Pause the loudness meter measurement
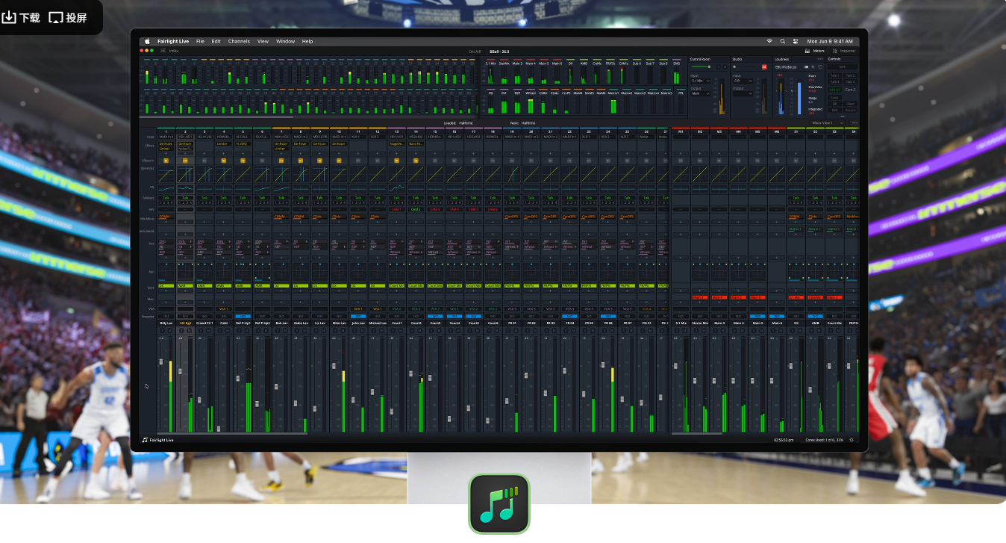The height and width of the screenshot is (543, 1006). click(x=813, y=66)
